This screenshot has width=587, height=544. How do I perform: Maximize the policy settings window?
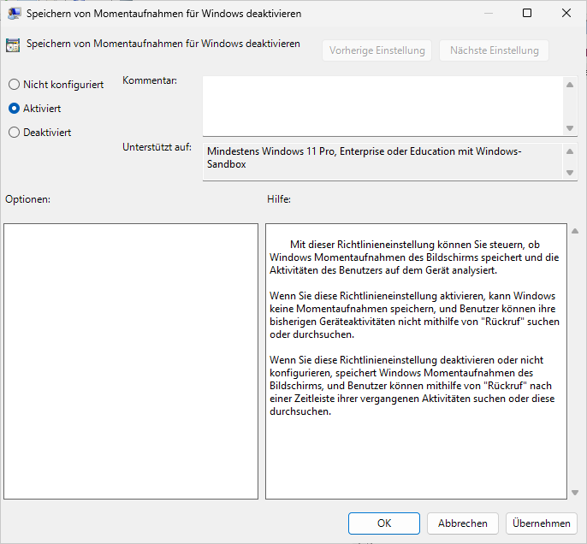coord(527,14)
